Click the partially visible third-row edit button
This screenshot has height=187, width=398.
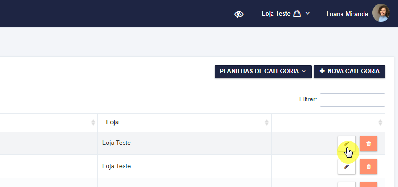pyautogui.click(x=347, y=185)
